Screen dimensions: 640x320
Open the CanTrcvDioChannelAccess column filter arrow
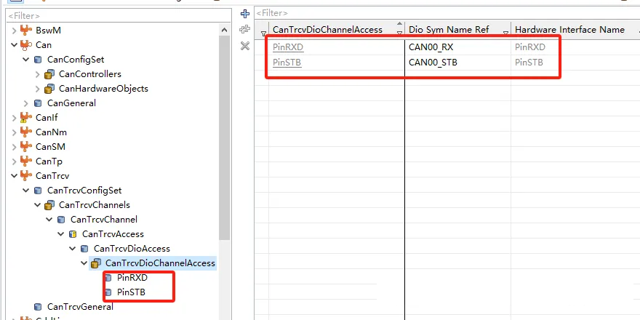pyautogui.click(x=399, y=33)
